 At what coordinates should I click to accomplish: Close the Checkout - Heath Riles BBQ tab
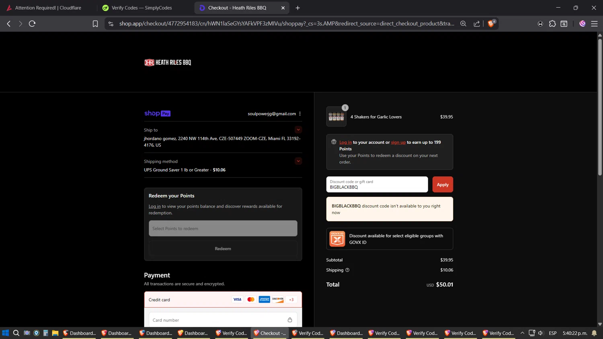[x=283, y=8]
